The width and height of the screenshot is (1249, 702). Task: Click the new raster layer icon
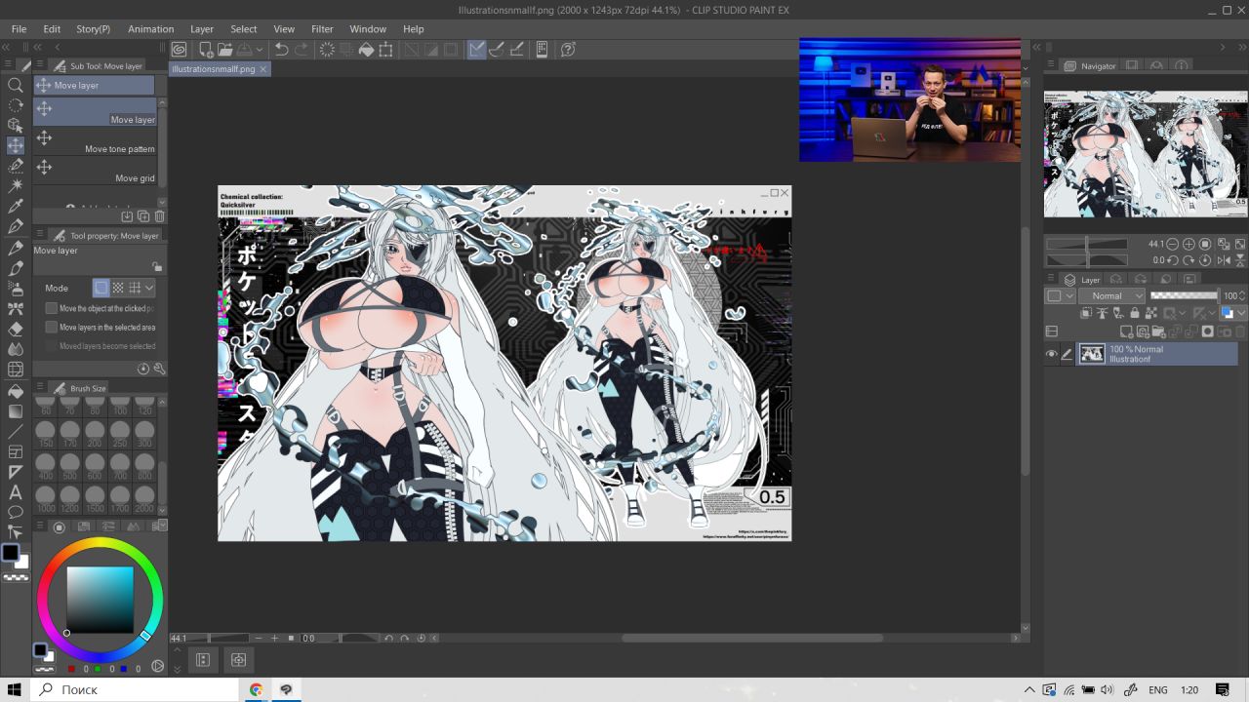[x=1127, y=331]
